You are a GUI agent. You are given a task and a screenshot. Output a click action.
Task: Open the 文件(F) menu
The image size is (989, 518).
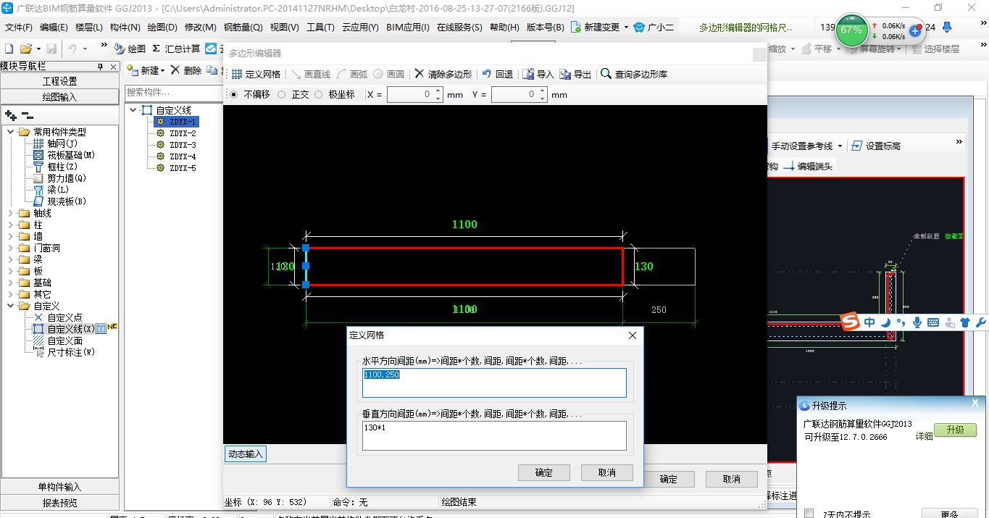[x=18, y=28]
